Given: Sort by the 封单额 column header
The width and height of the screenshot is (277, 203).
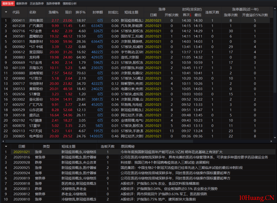Looking at the screenshot, I should [x=98, y=12].
